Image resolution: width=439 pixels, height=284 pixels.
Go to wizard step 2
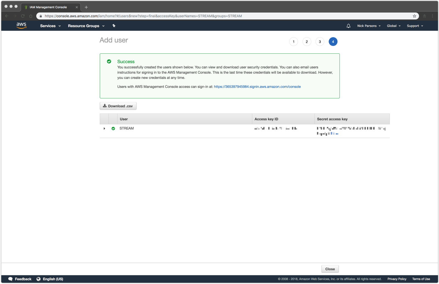tap(307, 42)
